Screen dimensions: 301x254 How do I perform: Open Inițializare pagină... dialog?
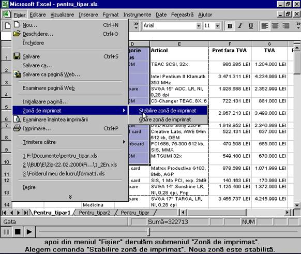coord(70,101)
